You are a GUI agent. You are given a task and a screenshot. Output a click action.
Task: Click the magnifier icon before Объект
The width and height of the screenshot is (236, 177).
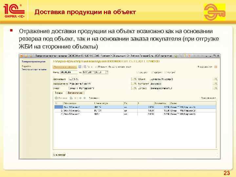coord(135,79)
